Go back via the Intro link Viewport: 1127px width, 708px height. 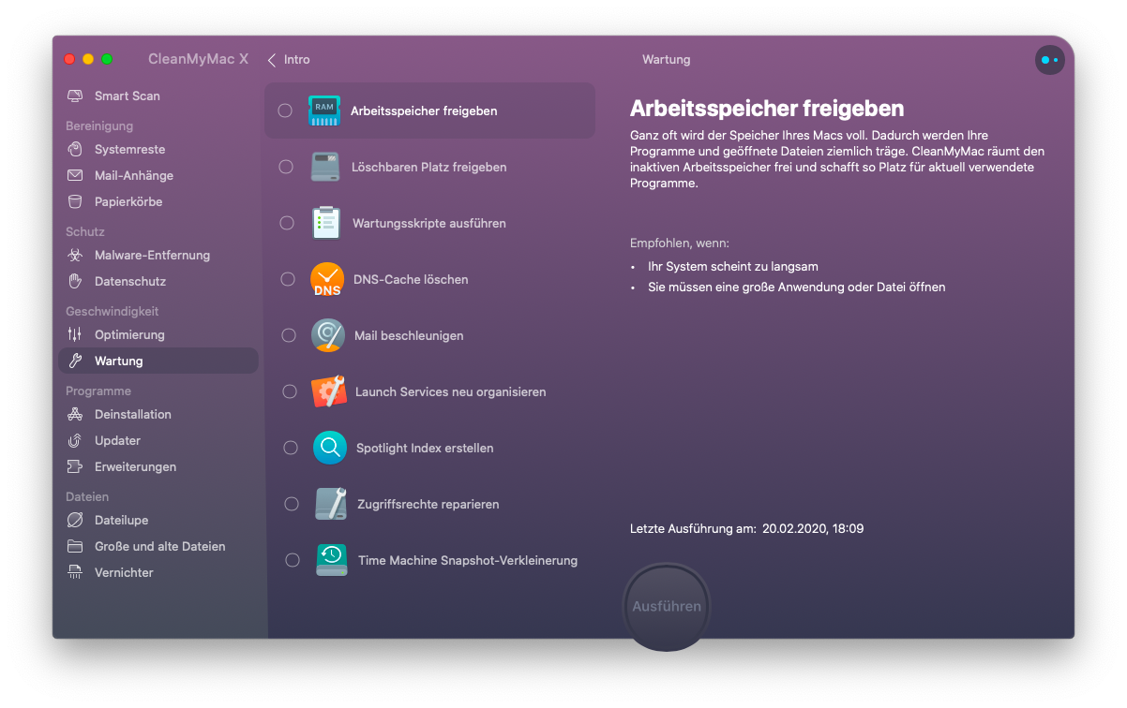click(297, 60)
